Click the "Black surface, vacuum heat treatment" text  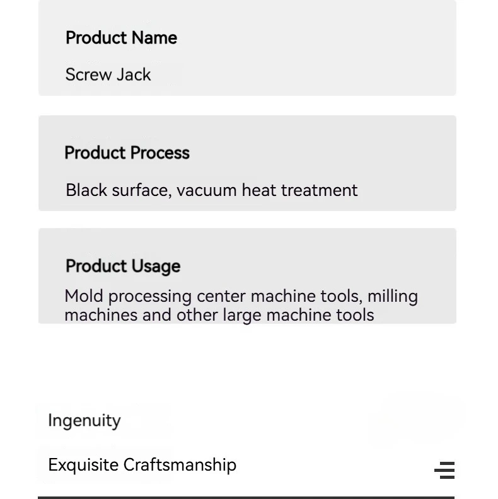point(212,190)
